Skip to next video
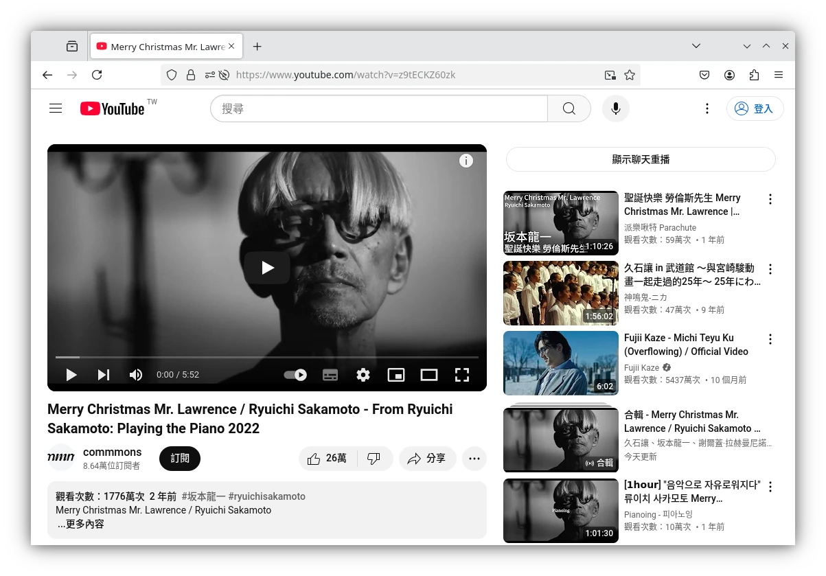Screen dimensions: 826x576 pyautogui.click(x=104, y=375)
